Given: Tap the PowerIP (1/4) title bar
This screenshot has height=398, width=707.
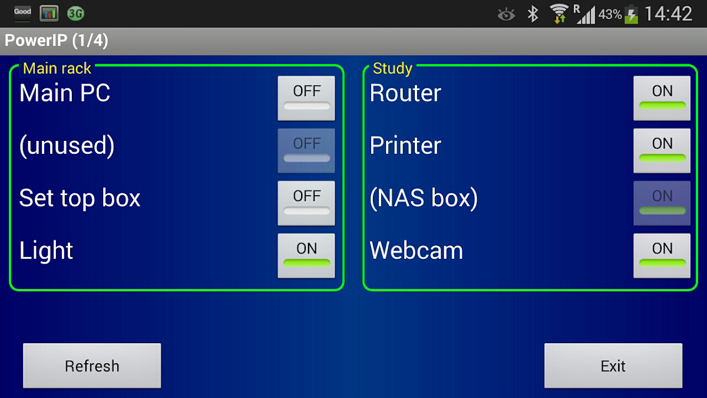Looking at the screenshot, I should pos(353,41).
